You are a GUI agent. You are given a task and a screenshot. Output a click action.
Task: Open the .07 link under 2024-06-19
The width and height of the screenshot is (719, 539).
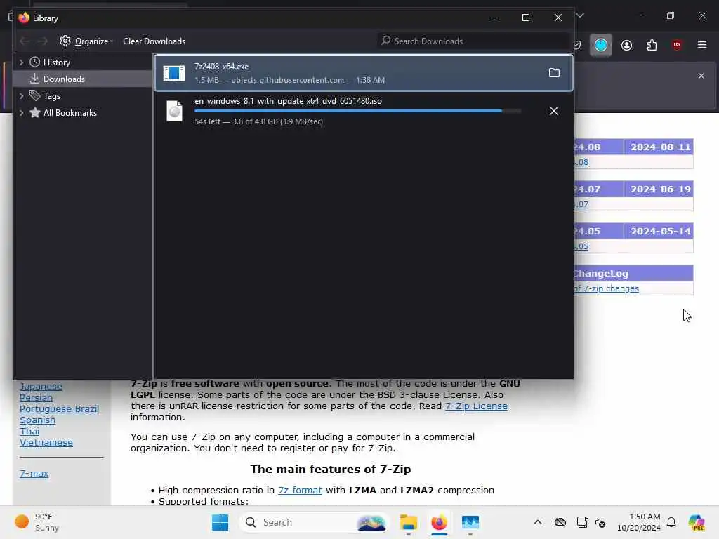click(581, 204)
